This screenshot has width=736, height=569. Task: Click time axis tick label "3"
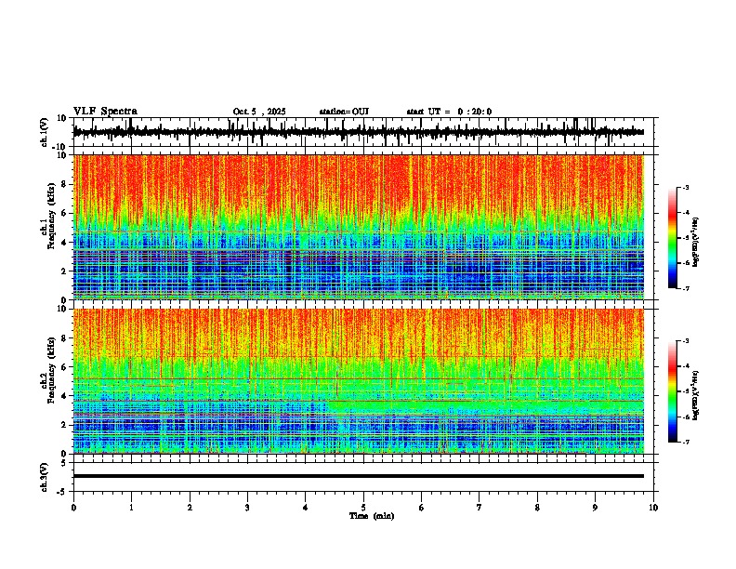247,508
